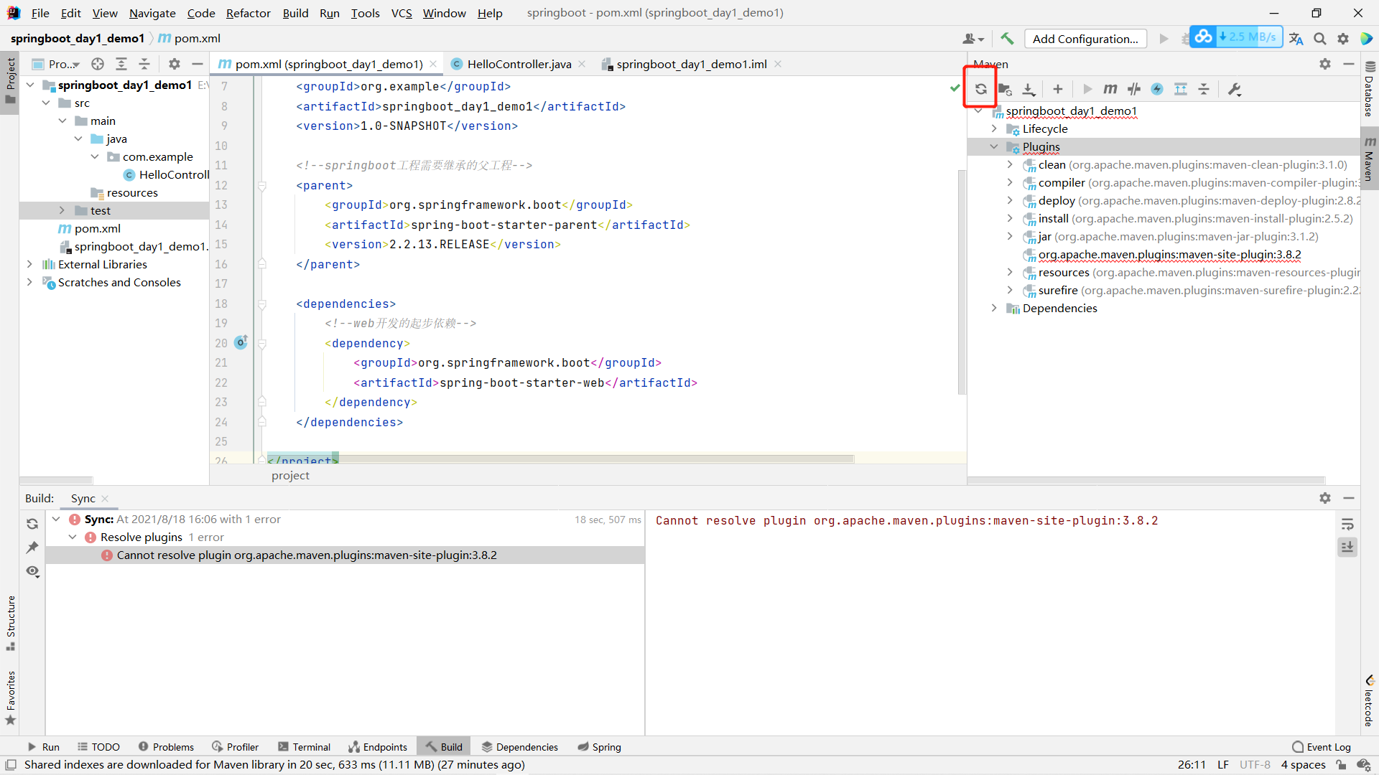Open Project panel options gear
Screen dimensions: 1379x775
coord(174,64)
